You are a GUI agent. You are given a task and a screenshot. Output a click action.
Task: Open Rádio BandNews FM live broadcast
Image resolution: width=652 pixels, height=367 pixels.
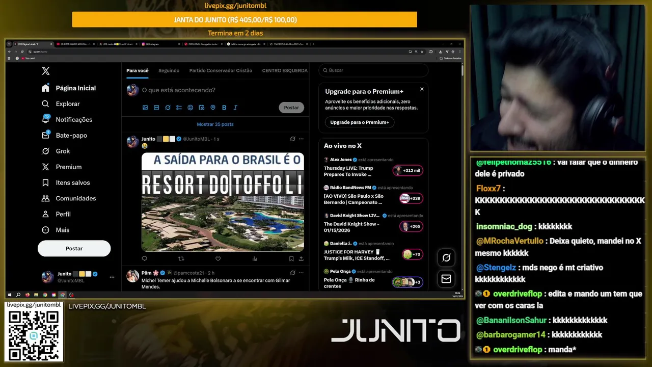pyautogui.click(x=373, y=195)
